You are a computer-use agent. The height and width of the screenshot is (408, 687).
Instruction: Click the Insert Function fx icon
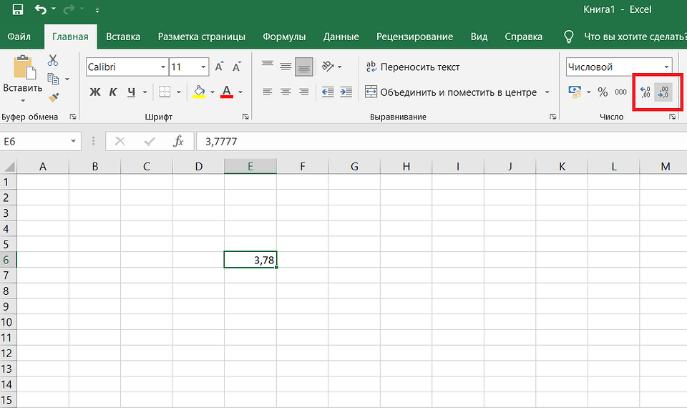pyautogui.click(x=179, y=142)
